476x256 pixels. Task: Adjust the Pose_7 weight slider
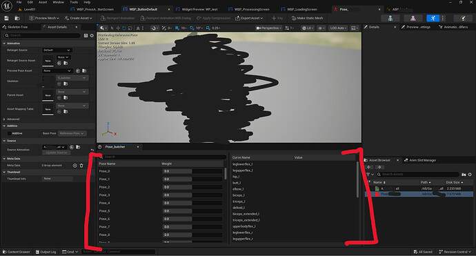pos(192,227)
